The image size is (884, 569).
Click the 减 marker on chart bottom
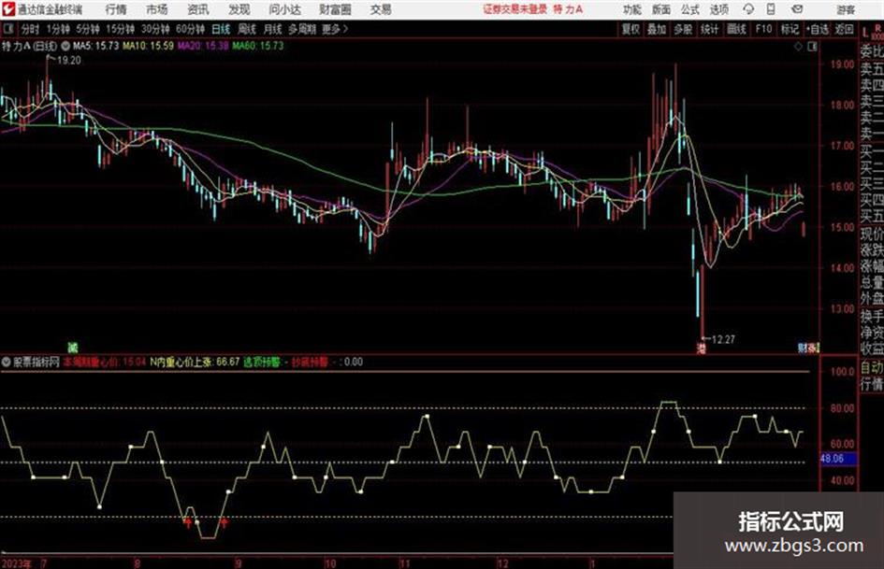(x=73, y=348)
